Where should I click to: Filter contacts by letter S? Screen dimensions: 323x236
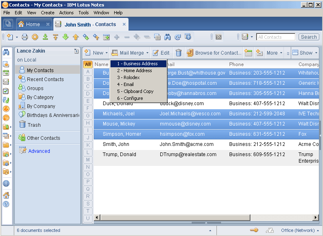click(x=88, y=204)
